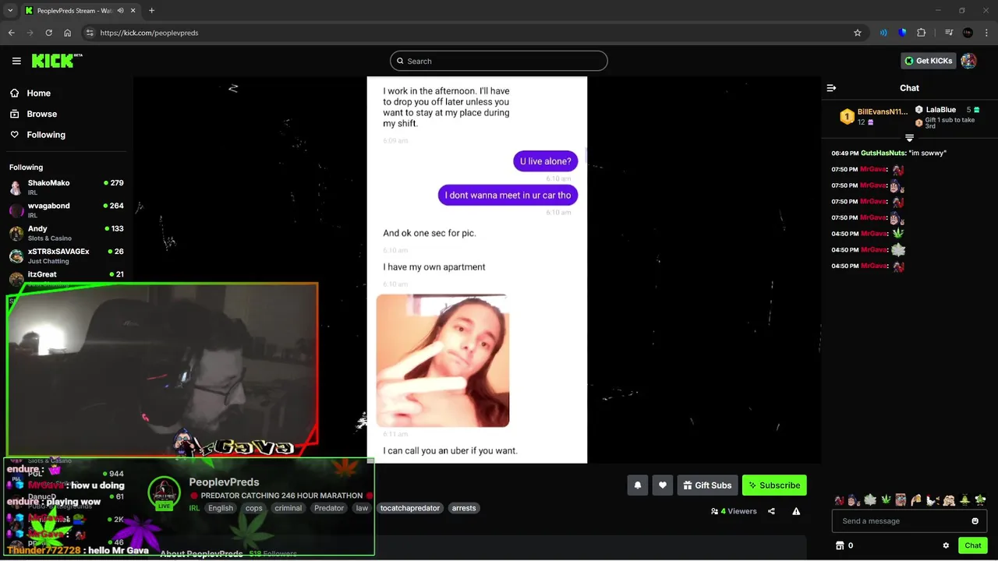This screenshot has height=561, width=998.
Task: Click Get KICKs button
Action: (x=928, y=61)
